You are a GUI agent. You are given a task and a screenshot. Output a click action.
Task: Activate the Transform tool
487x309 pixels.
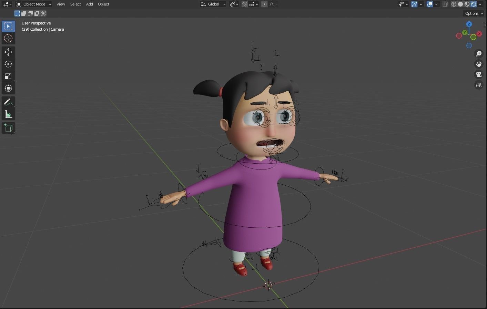pyautogui.click(x=8, y=88)
